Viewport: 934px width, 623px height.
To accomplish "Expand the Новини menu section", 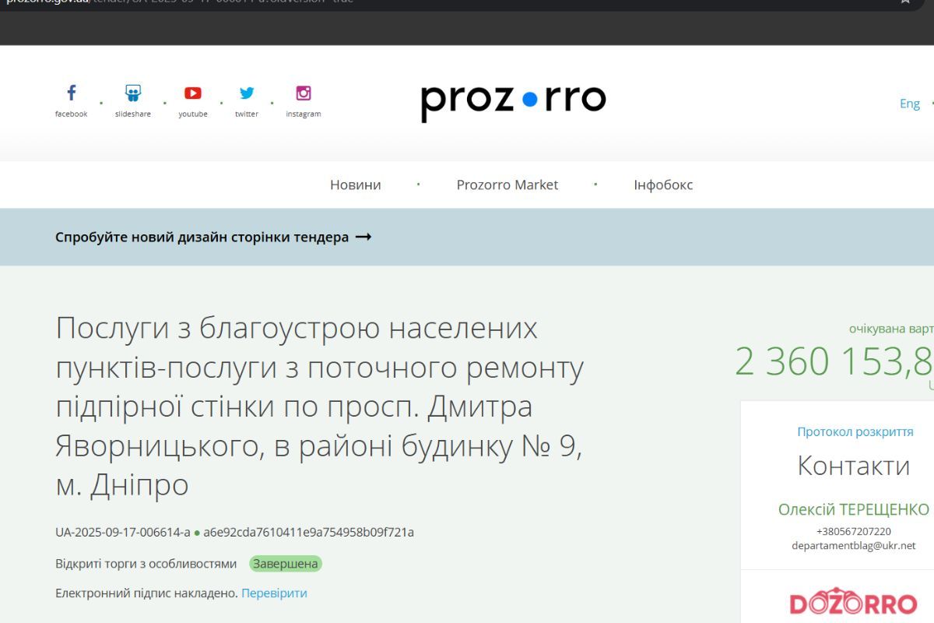I will (x=355, y=185).
